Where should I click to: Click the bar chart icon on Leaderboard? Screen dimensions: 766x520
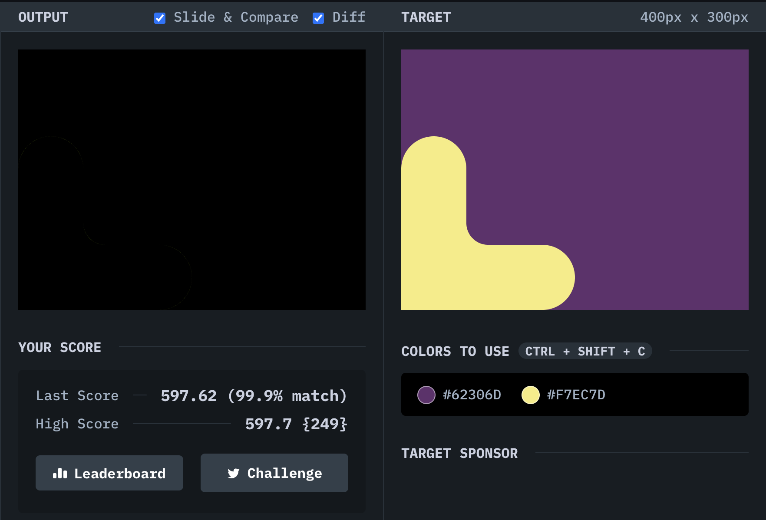click(60, 473)
